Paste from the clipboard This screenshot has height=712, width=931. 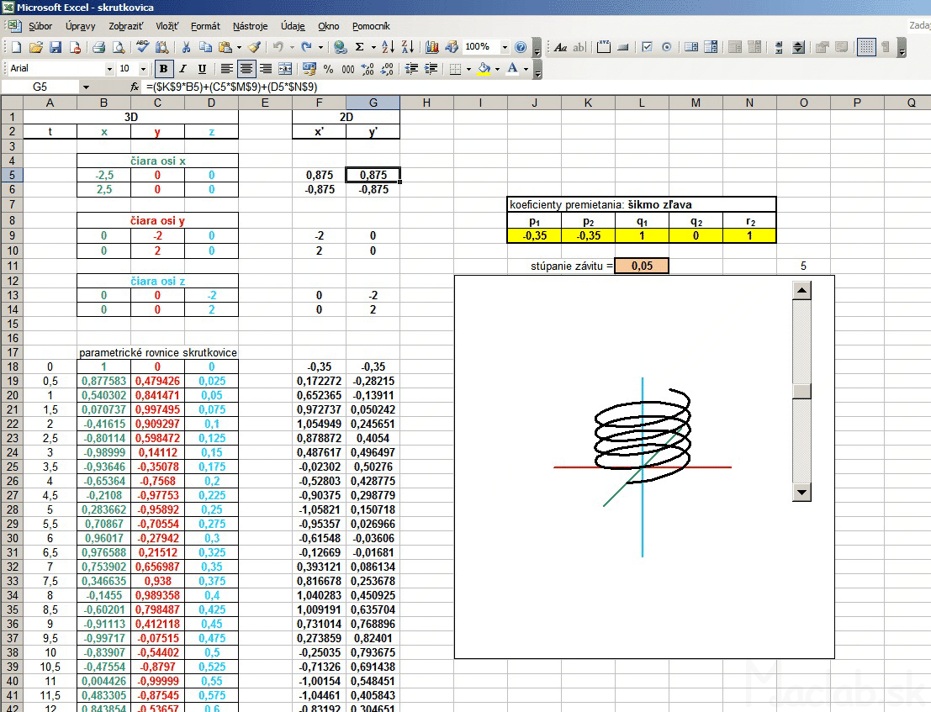[225, 47]
